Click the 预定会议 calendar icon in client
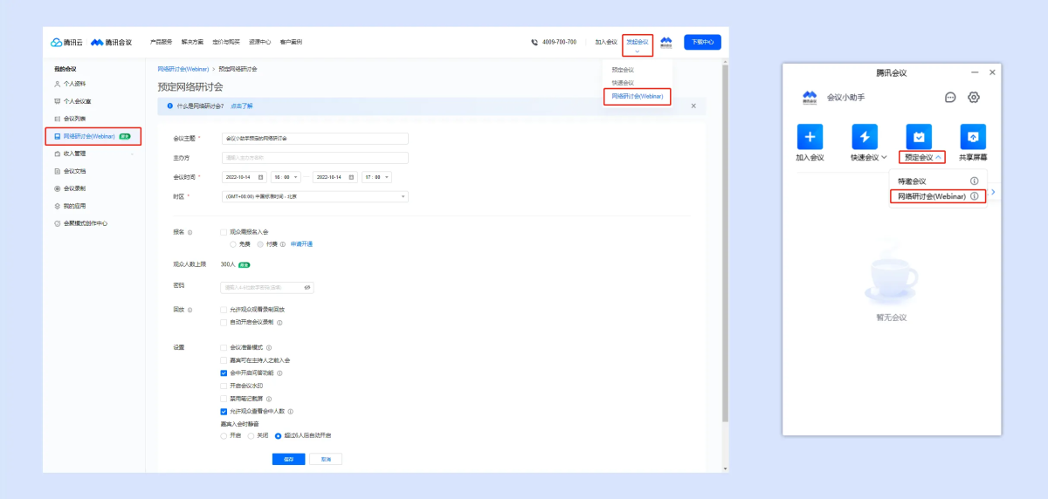This screenshot has width=1048, height=499. coord(919,137)
